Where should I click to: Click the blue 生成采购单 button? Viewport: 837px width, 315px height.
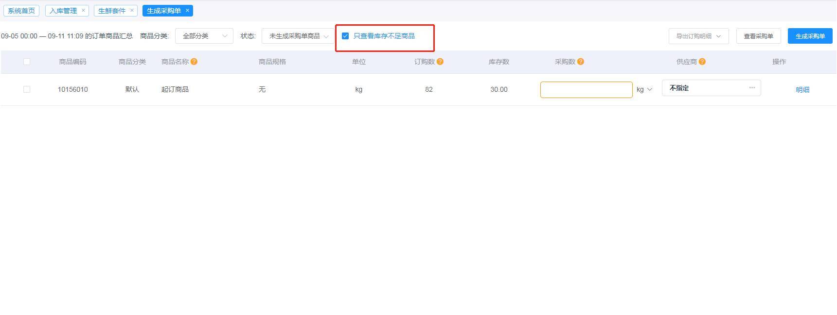tap(810, 36)
